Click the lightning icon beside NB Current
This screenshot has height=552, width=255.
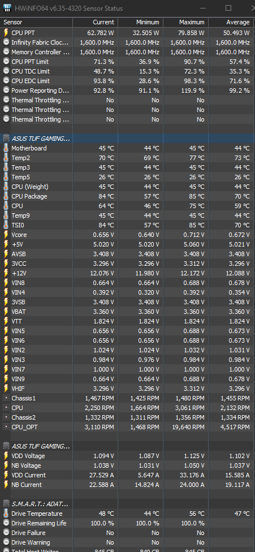point(6,485)
